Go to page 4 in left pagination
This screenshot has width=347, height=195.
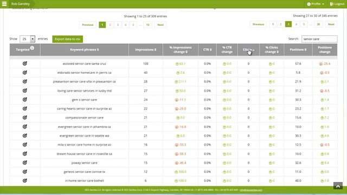pyautogui.click(x=125, y=25)
